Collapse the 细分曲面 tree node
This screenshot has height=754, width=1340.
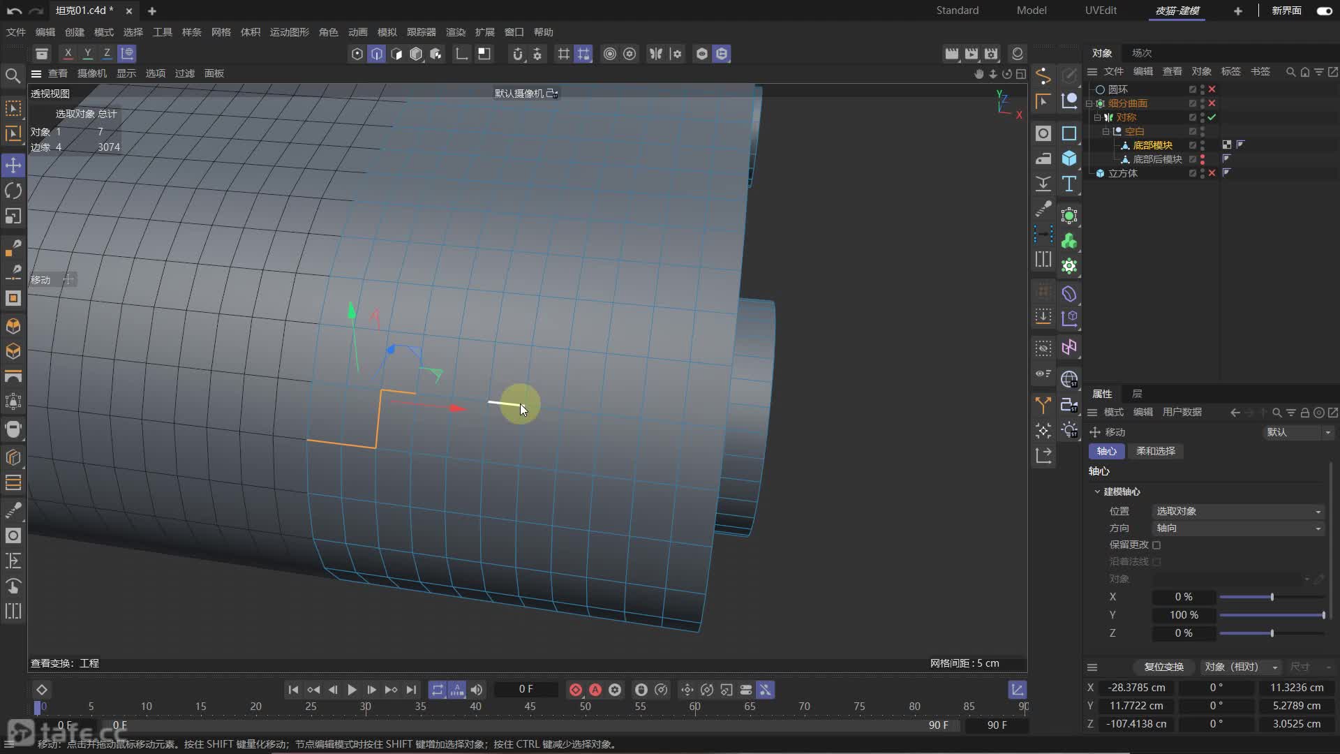[1089, 103]
